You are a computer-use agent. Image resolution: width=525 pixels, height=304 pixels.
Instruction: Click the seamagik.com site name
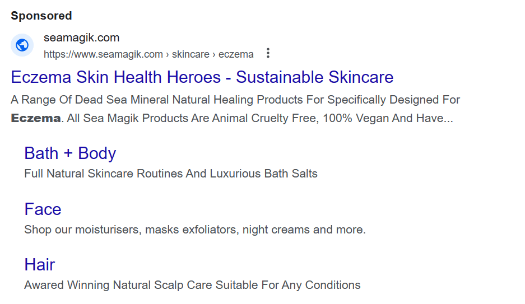coord(81,38)
